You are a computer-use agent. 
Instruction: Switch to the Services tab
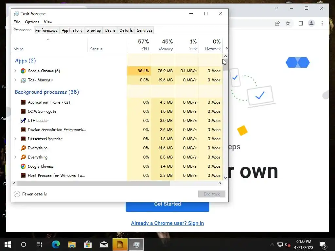pyautogui.click(x=145, y=30)
